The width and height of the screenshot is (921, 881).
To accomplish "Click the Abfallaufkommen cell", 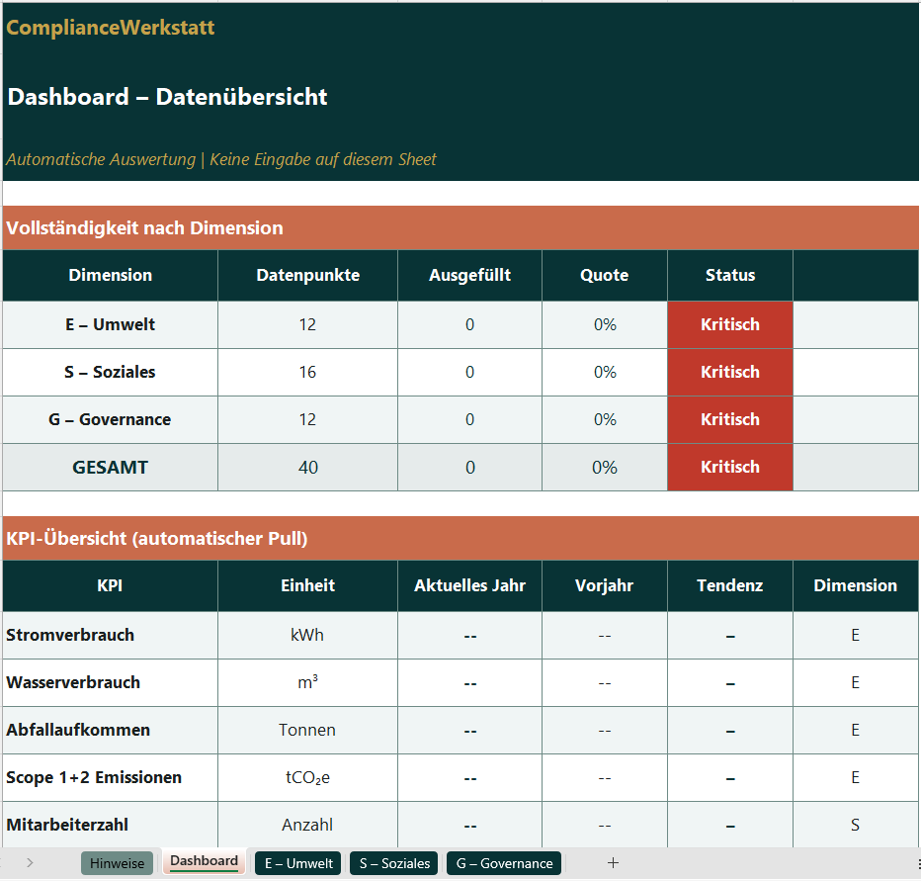I will pyautogui.click(x=110, y=730).
